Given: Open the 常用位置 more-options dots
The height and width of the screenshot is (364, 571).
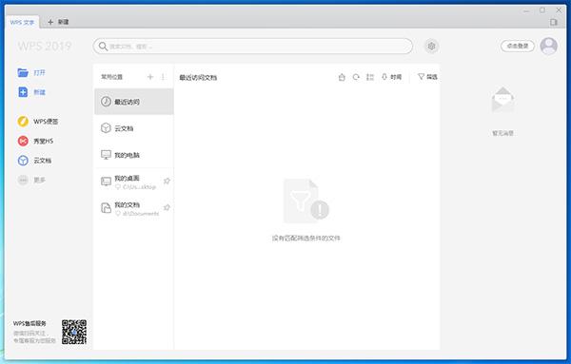Looking at the screenshot, I should (163, 77).
